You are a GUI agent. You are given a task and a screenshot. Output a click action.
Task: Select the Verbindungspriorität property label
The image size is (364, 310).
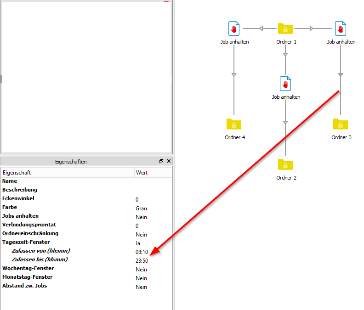[x=29, y=225]
